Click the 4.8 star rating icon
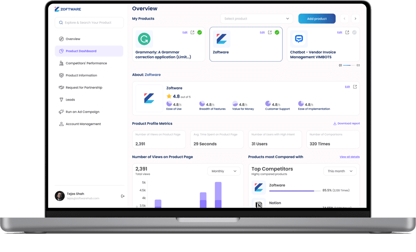The width and height of the screenshot is (416, 252). [x=169, y=96]
